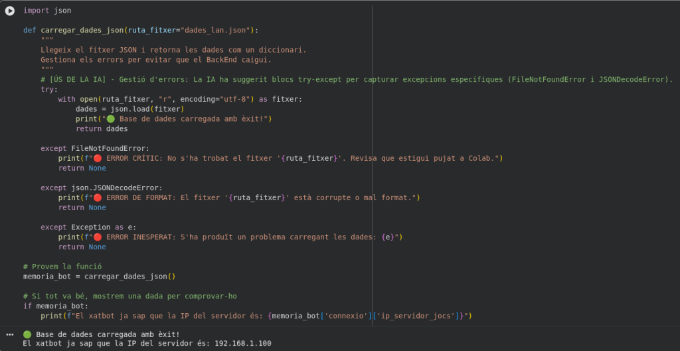Place cursor on 'import json' line
Image resolution: width=680 pixels, height=351 pixels.
47,11
